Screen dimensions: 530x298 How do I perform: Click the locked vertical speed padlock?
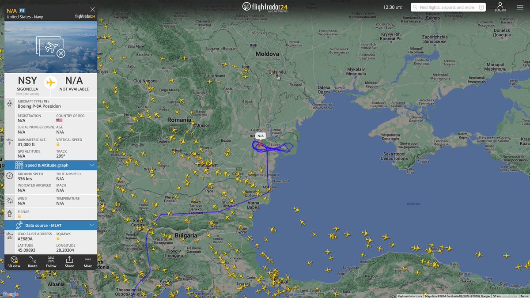[58, 144]
